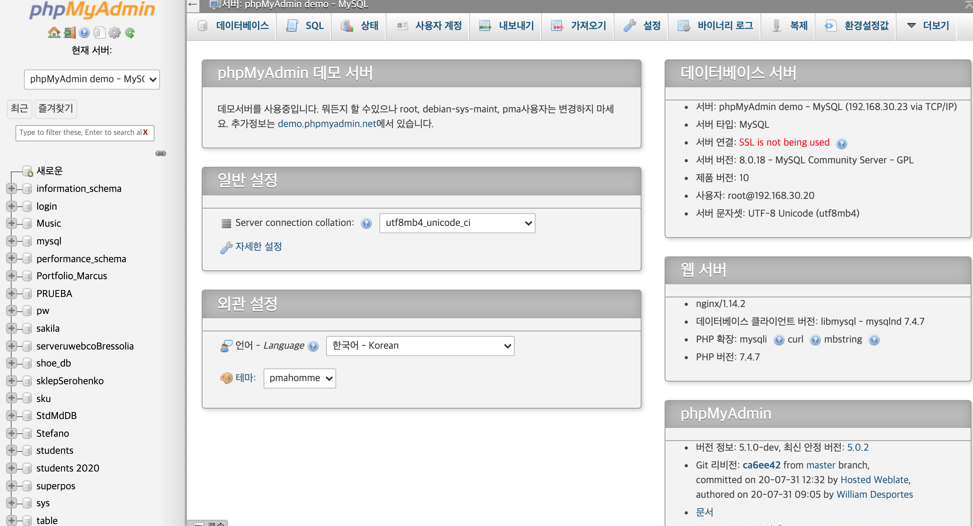Open the SQL tab
The image size is (973, 526).
coord(304,26)
